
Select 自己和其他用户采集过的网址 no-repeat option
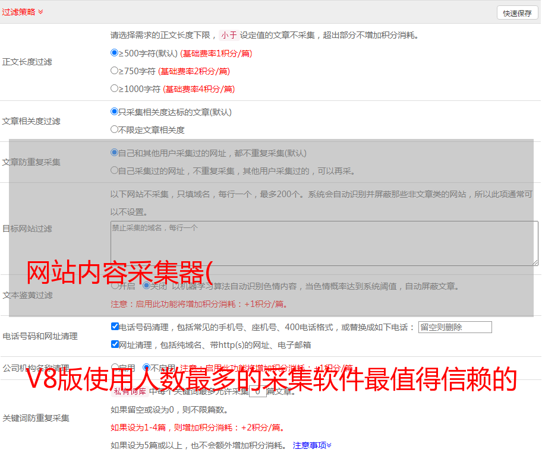point(115,153)
